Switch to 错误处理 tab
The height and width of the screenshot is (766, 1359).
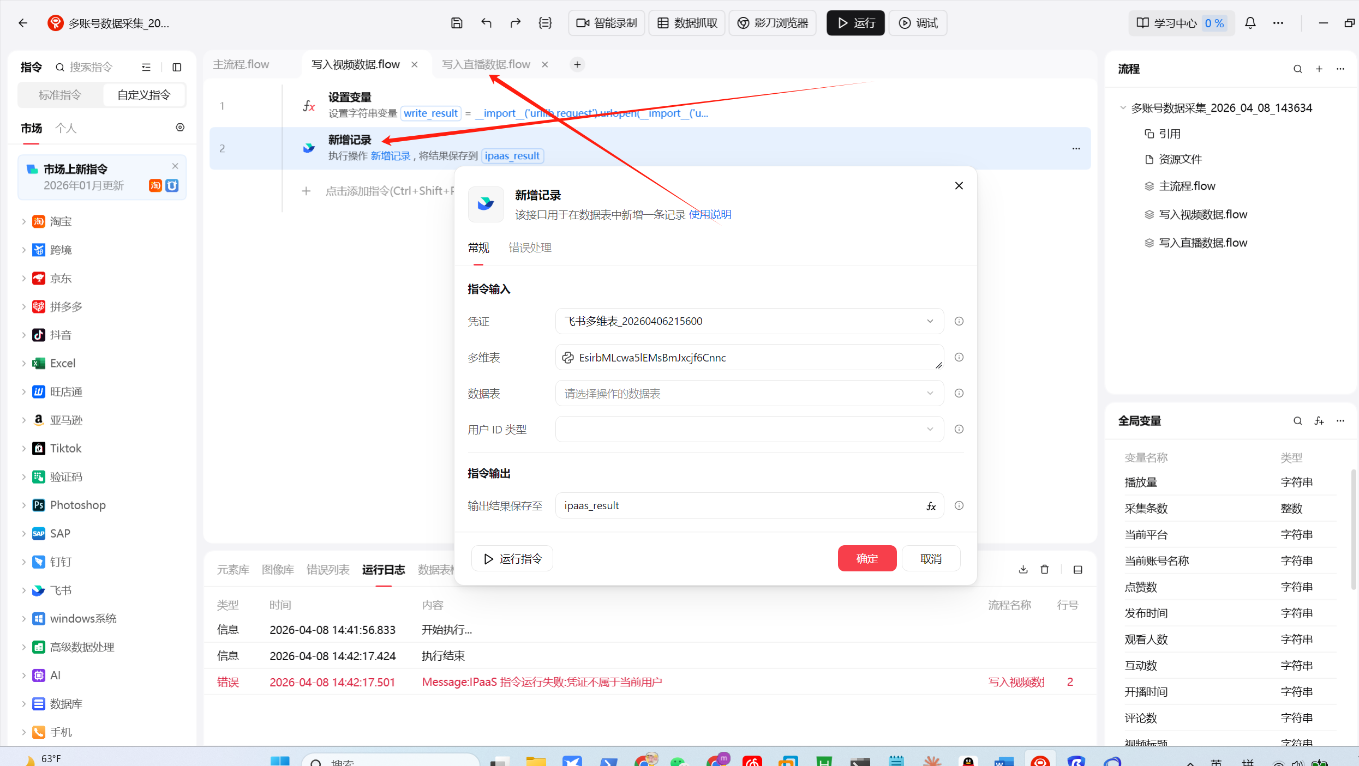(x=530, y=248)
